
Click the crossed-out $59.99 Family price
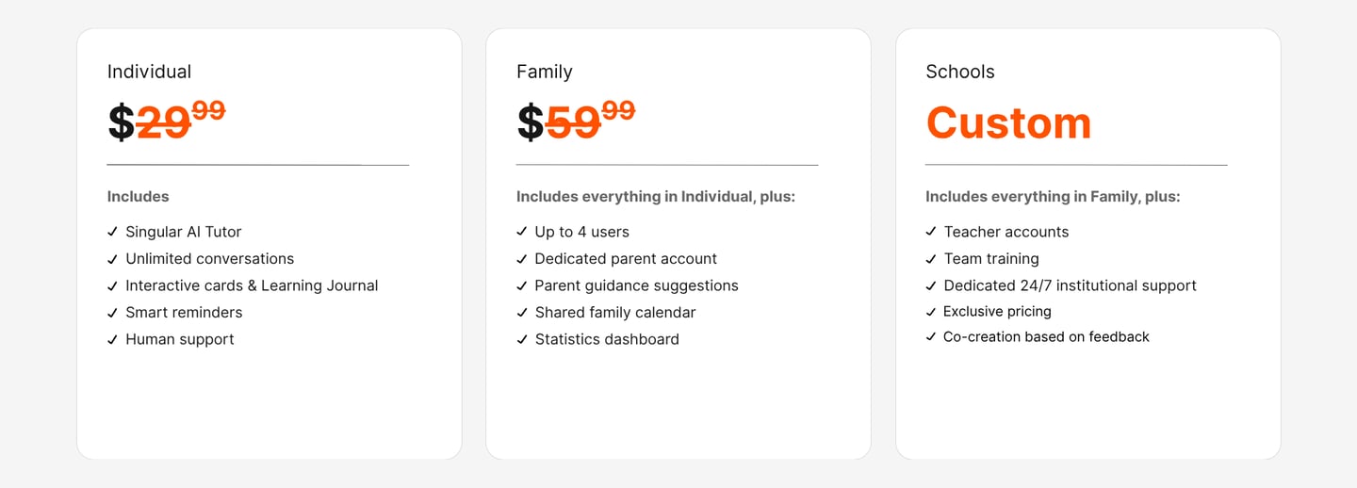point(576,122)
